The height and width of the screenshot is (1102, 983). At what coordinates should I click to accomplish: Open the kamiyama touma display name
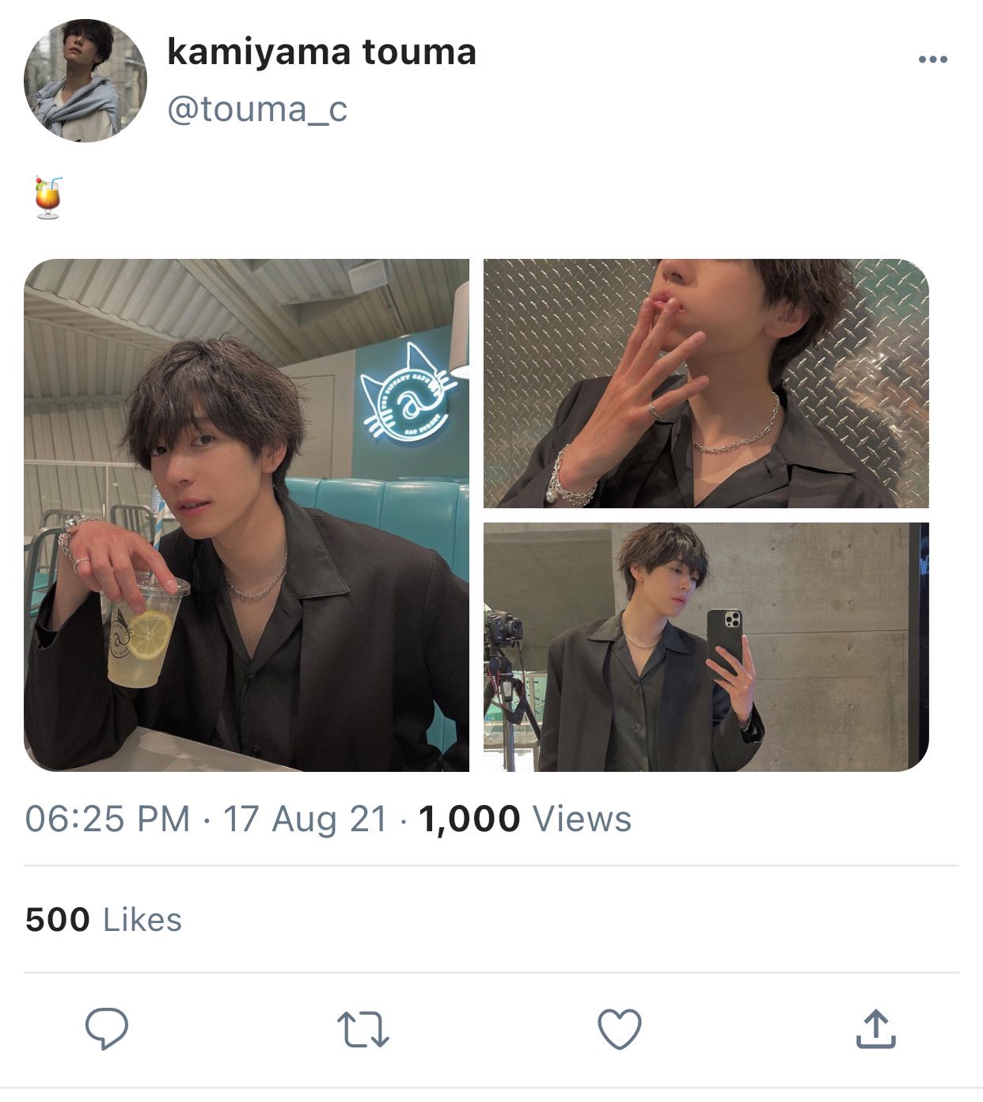(321, 52)
